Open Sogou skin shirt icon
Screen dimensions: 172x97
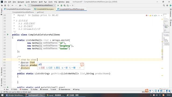click(x=167, y=91)
